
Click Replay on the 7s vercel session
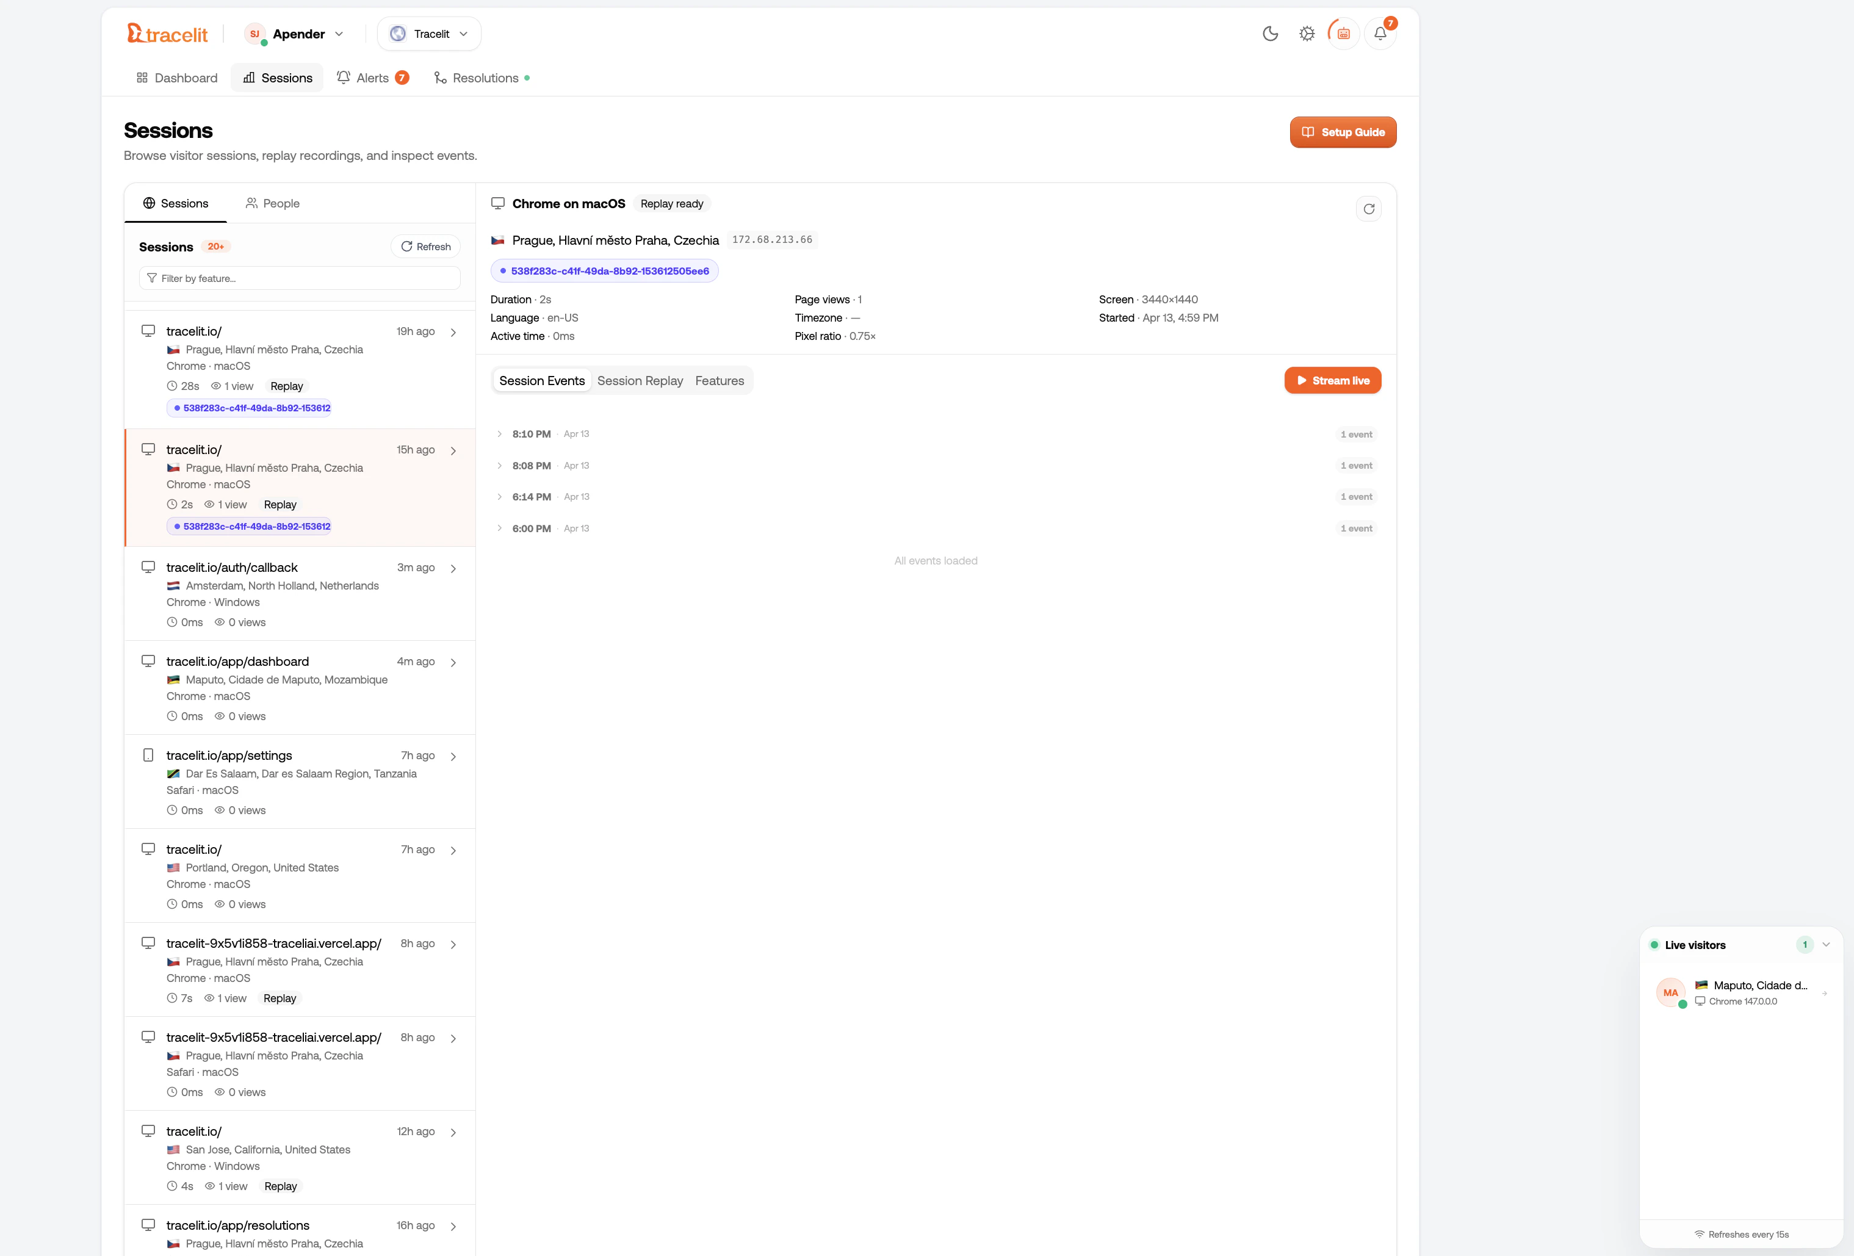pyautogui.click(x=280, y=998)
